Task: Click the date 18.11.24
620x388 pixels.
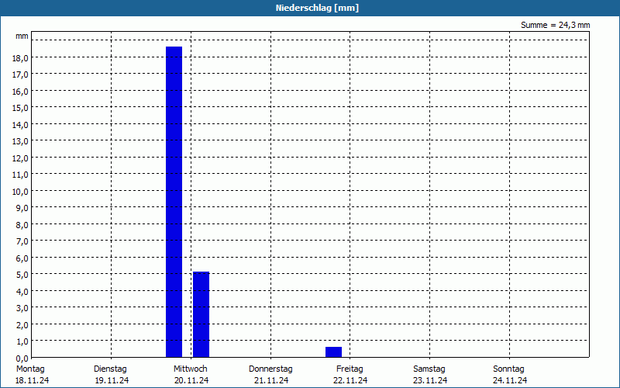Action: click(32, 380)
